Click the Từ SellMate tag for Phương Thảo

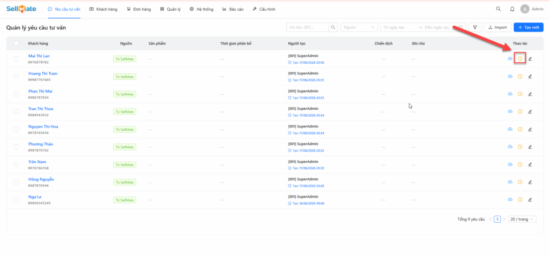124,147
